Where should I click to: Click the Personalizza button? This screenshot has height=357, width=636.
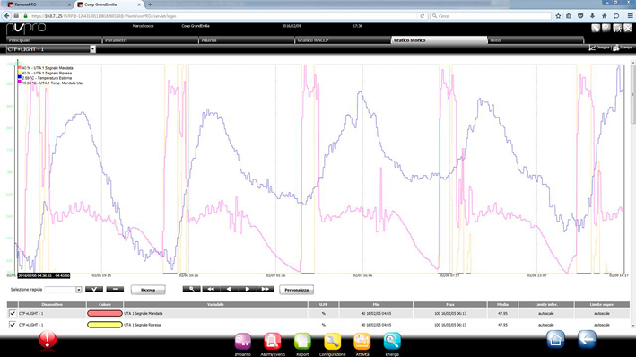click(x=297, y=290)
